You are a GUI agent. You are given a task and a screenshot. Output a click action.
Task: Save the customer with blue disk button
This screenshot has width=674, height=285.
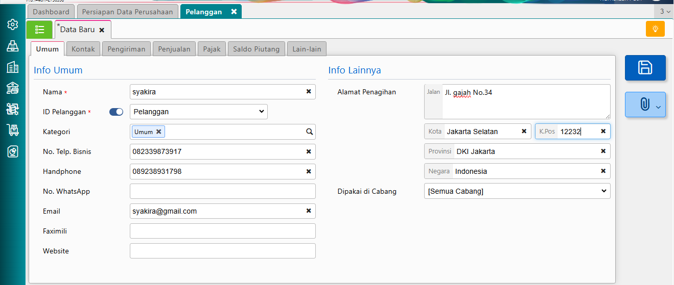[645, 68]
